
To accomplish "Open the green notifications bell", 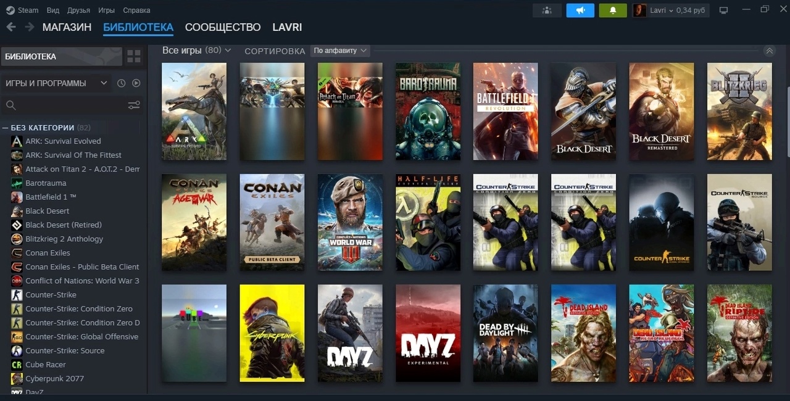I will 613,10.
